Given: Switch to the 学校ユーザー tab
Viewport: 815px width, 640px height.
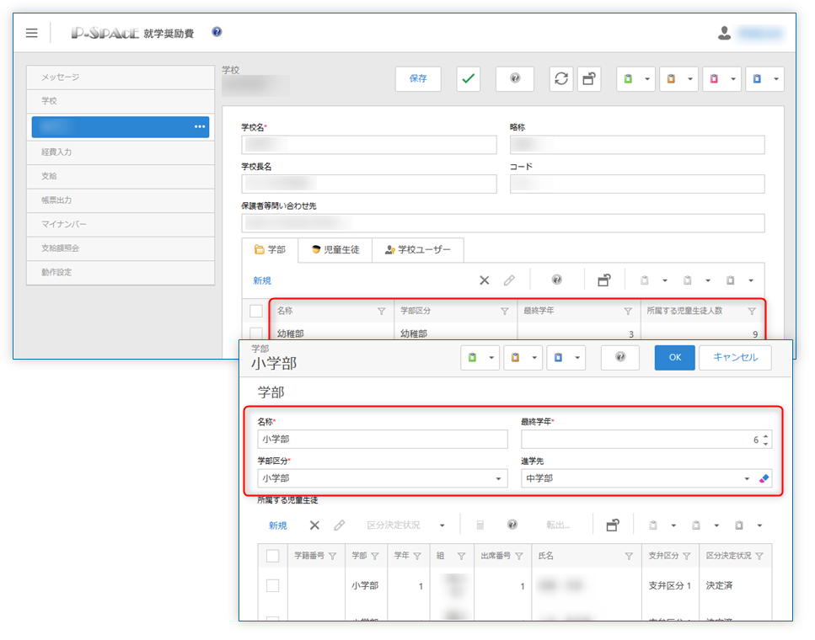Looking at the screenshot, I should click(418, 250).
